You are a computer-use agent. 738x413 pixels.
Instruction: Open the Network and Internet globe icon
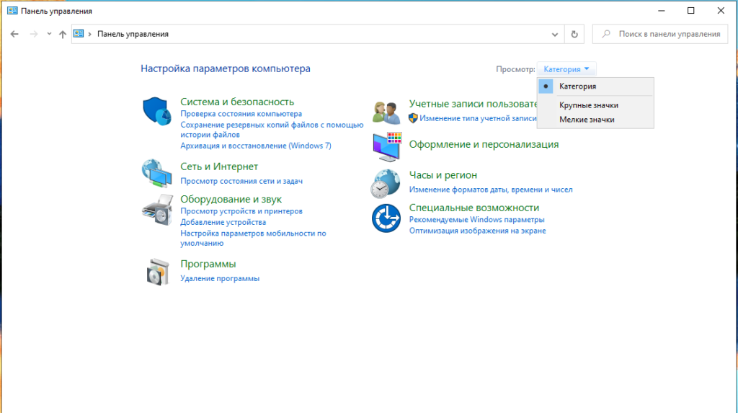pos(156,173)
